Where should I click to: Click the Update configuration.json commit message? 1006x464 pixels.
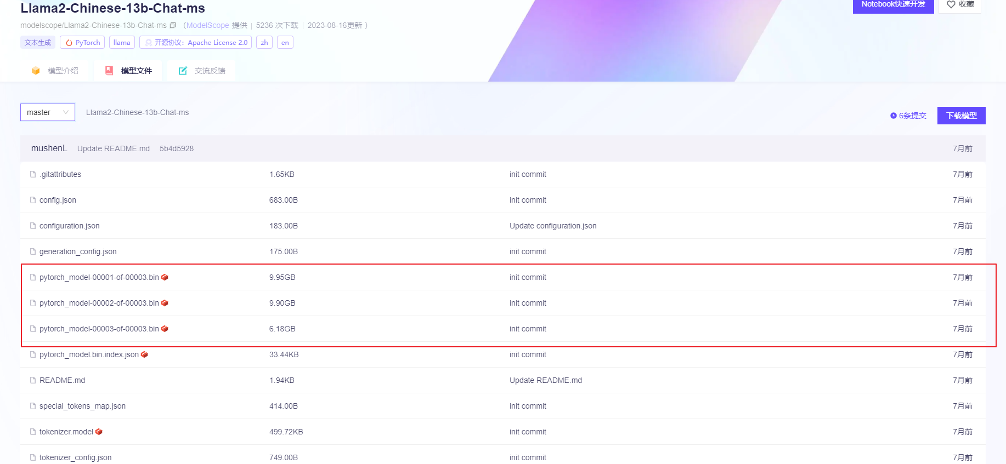[553, 226]
